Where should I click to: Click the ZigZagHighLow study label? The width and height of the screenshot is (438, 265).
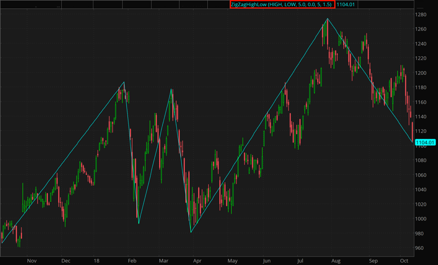point(281,4)
